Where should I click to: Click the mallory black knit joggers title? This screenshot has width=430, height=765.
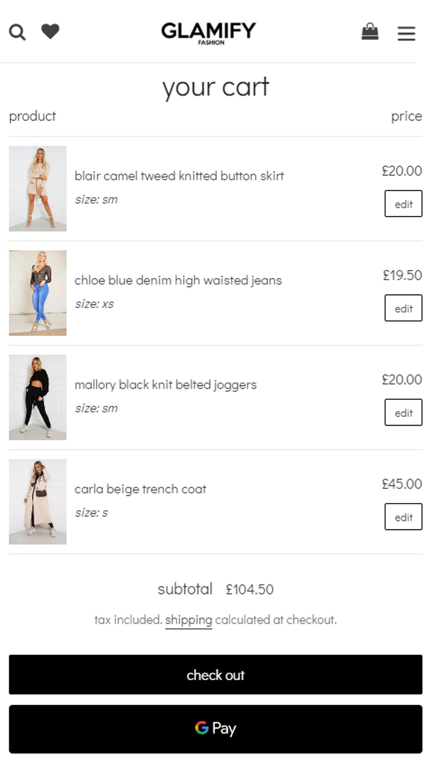coord(165,385)
